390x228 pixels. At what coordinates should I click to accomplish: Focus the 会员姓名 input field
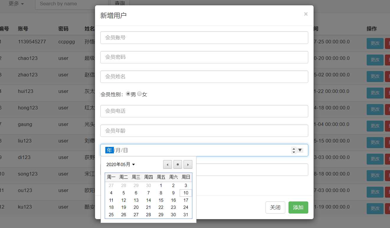point(204,77)
